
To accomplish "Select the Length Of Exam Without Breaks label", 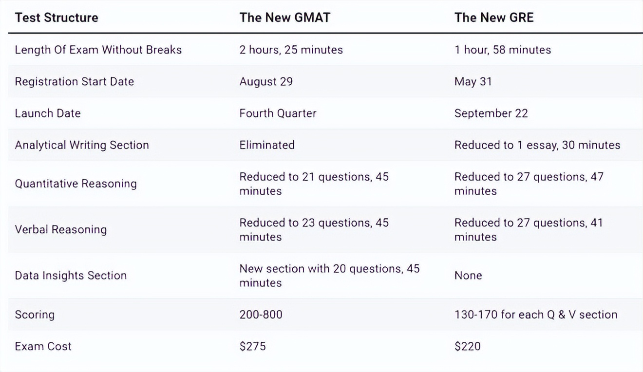I will point(98,50).
